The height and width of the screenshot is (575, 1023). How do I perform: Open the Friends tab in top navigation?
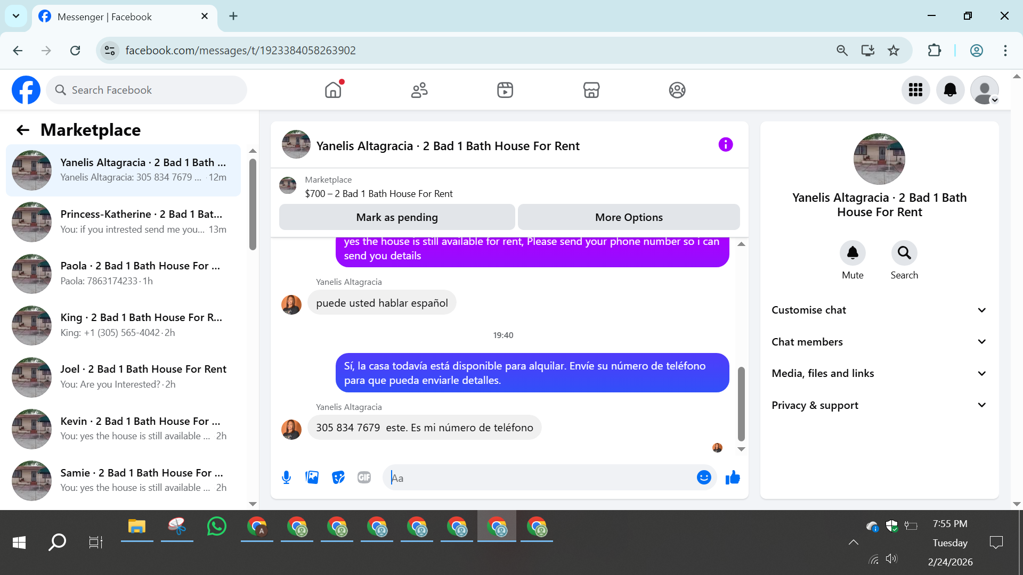coord(419,90)
